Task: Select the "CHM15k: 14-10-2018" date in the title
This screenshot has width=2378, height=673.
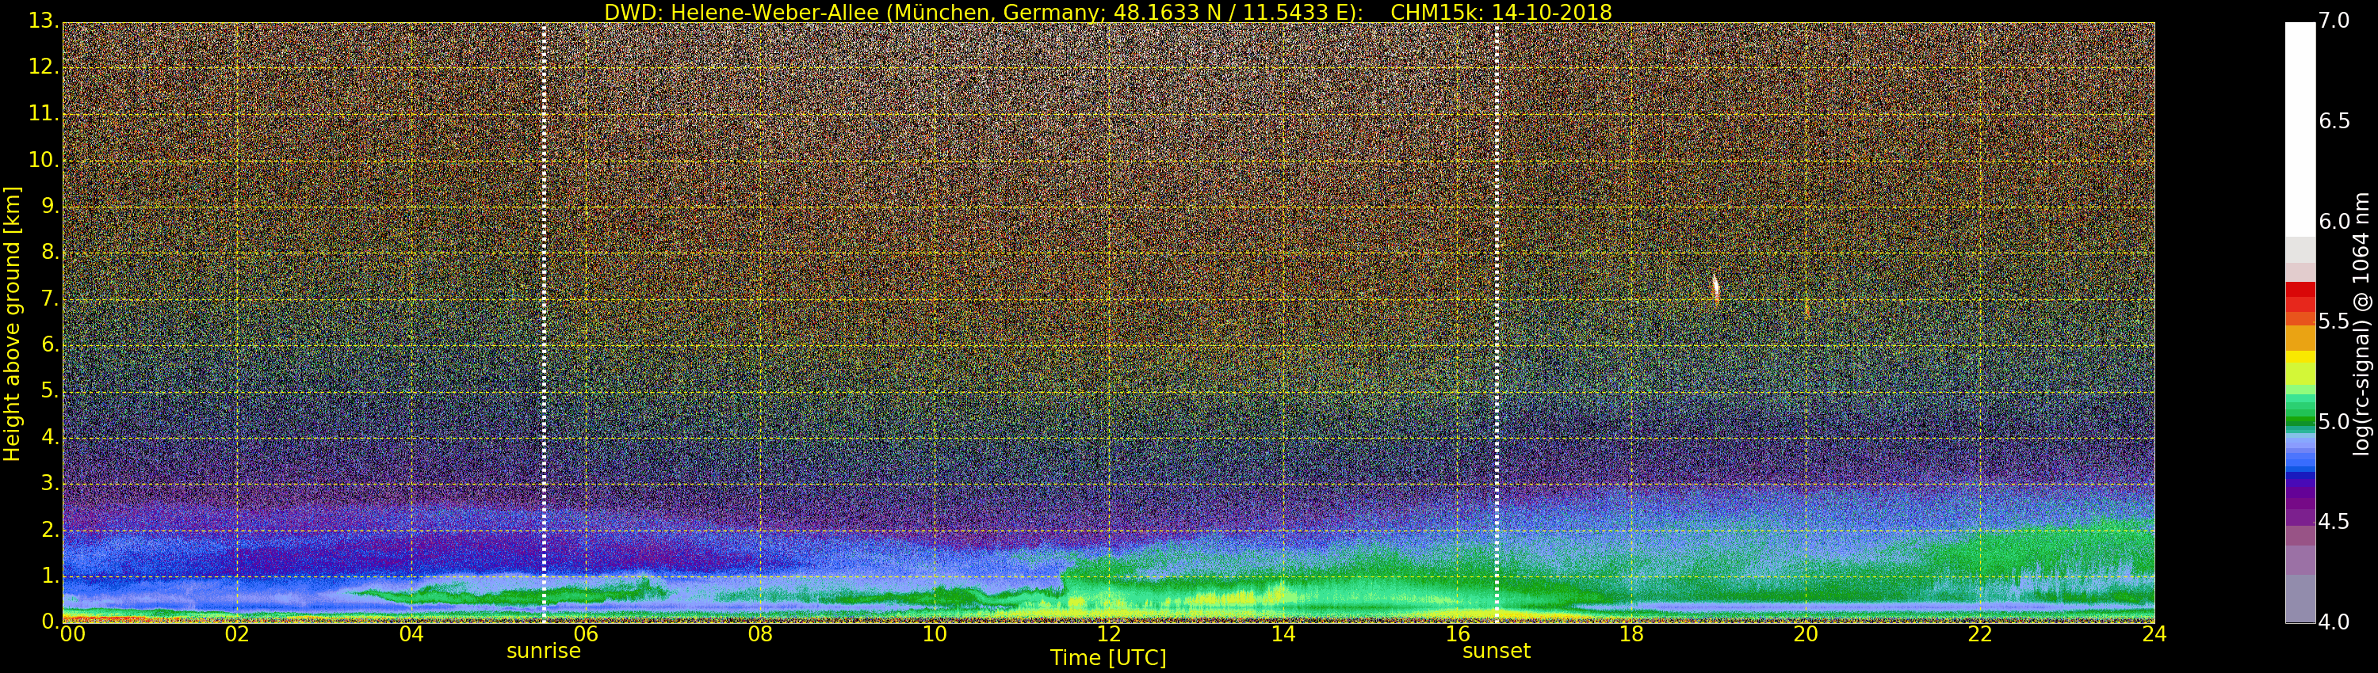Action: coord(1501,12)
